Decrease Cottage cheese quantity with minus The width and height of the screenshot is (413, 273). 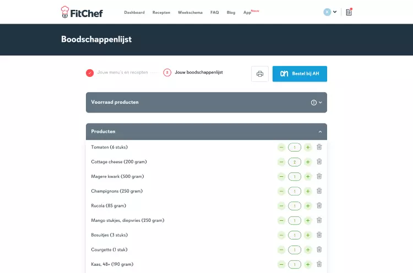[x=281, y=162]
